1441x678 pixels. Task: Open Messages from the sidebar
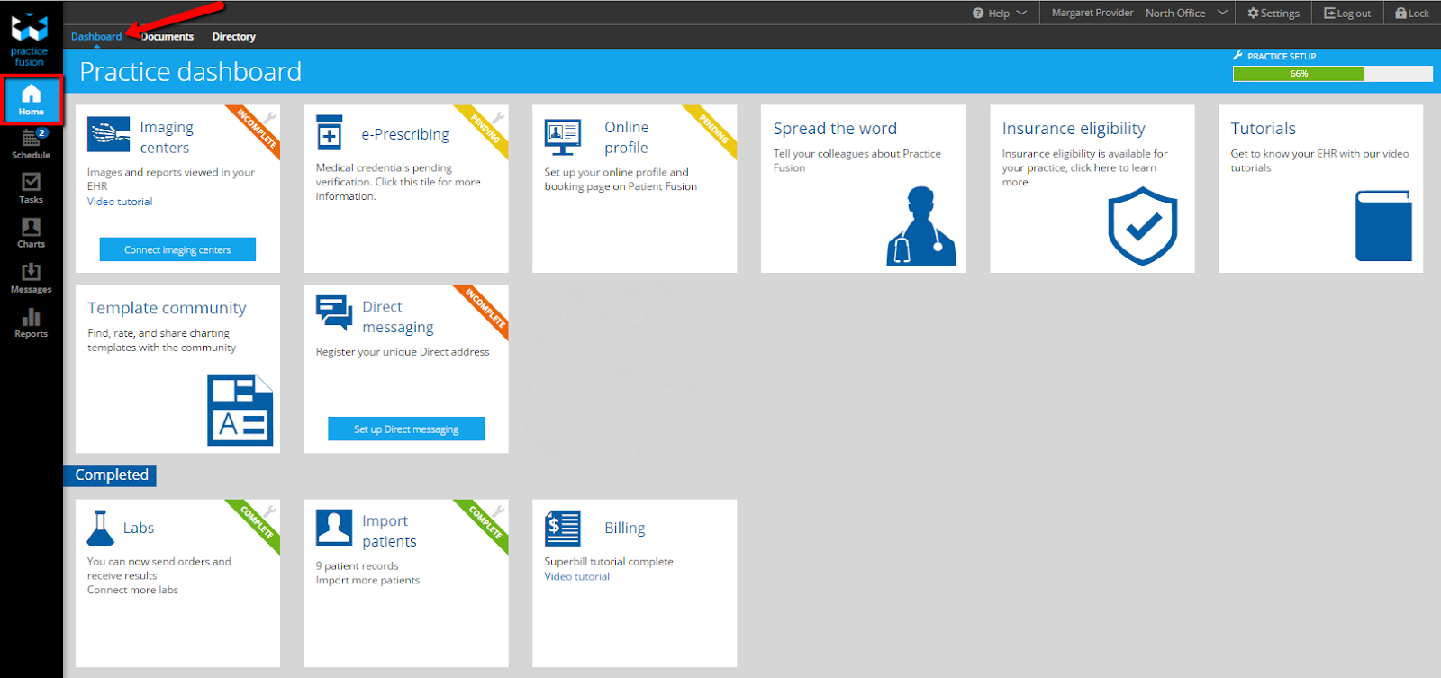coord(31,278)
